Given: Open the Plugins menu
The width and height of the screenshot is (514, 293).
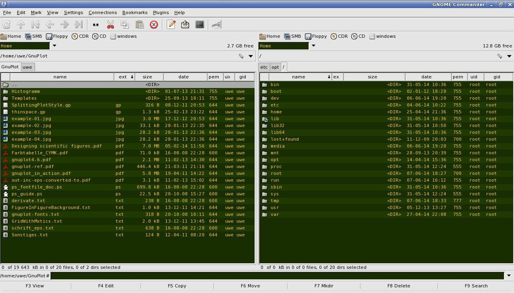Looking at the screenshot, I should point(161,12).
